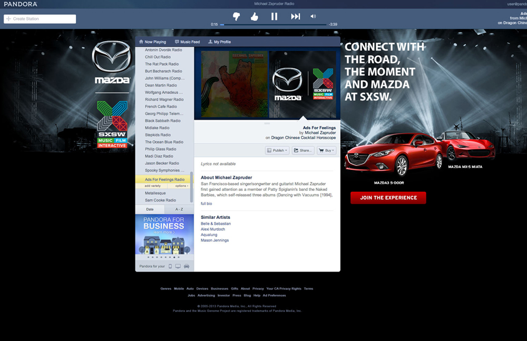Viewport: 527px width, 341px height.
Task: Select Wolfgang Amadeus station
Action: pyautogui.click(x=164, y=92)
